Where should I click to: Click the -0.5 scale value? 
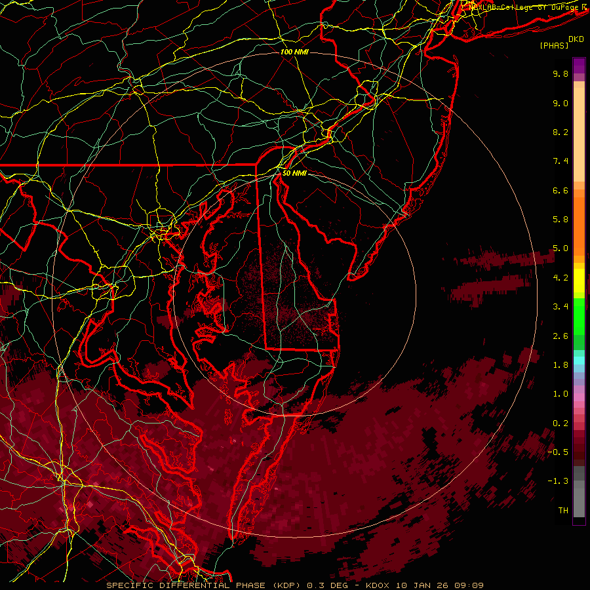pyautogui.click(x=558, y=452)
